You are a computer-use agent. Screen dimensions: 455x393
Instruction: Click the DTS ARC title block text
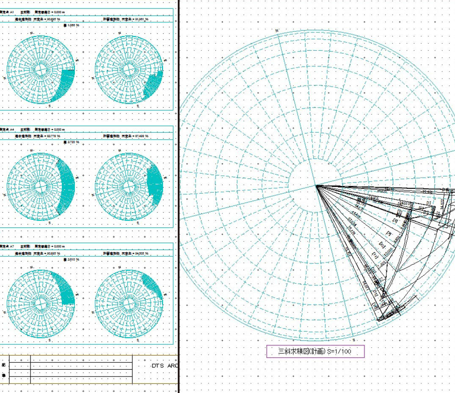pos(165,366)
